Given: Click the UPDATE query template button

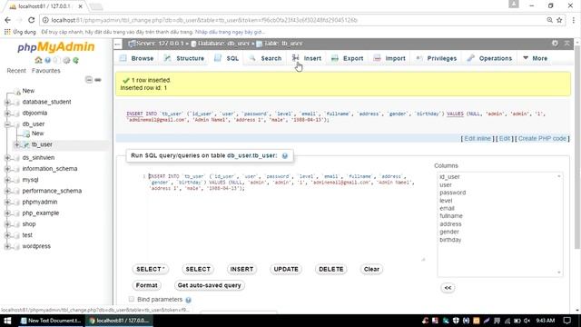Looking at the screenshot, I should coord(286,269).
